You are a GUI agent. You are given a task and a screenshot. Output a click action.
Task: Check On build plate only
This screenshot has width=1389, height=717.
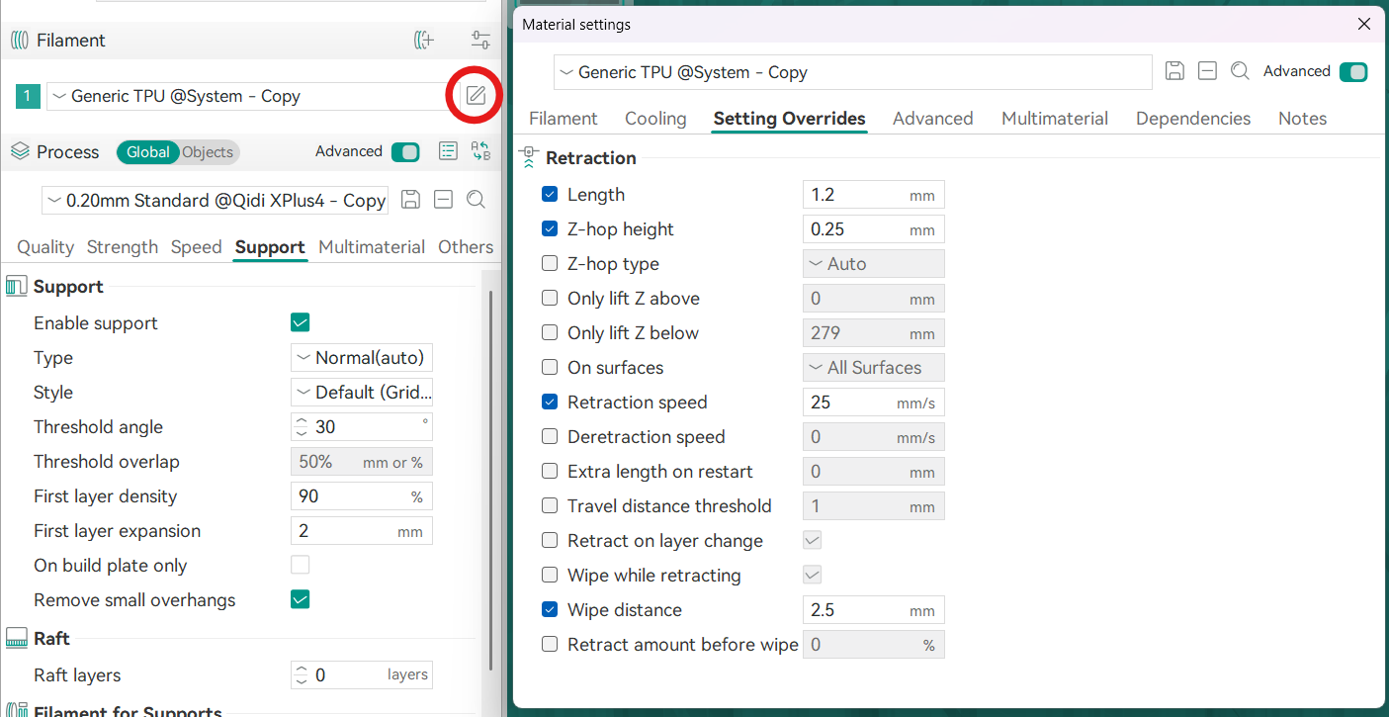coord(301,565)
